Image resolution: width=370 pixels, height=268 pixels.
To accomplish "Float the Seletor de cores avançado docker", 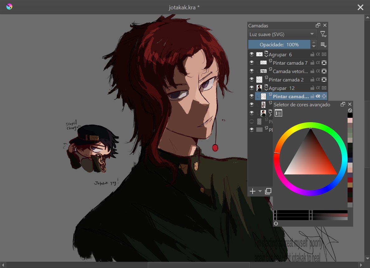I will pos(343,104).
